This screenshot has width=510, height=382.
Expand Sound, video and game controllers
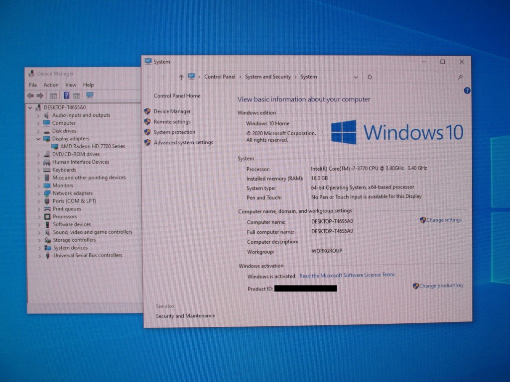pyautogui.click(x=39, y=233)
